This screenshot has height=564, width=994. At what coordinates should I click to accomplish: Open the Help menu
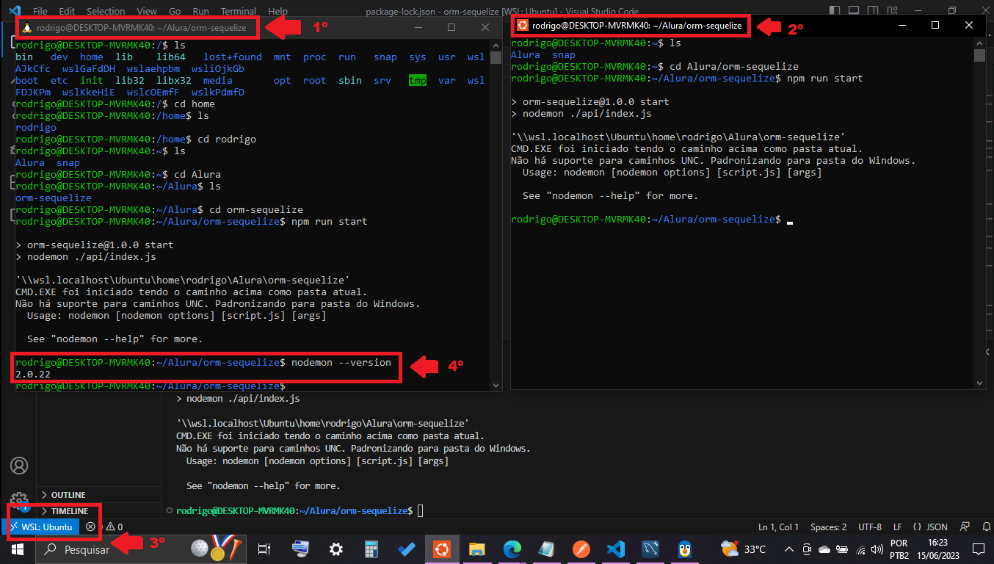click(278, 11)
